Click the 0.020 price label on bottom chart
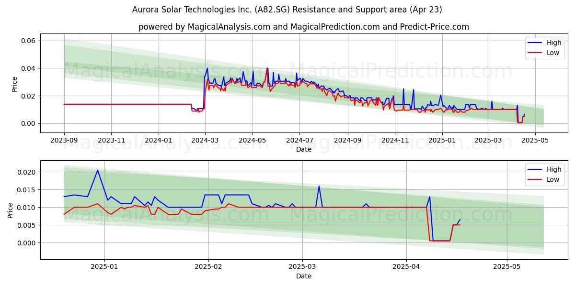This screenshot has width=575, height=287. click(x=26, y=172)
